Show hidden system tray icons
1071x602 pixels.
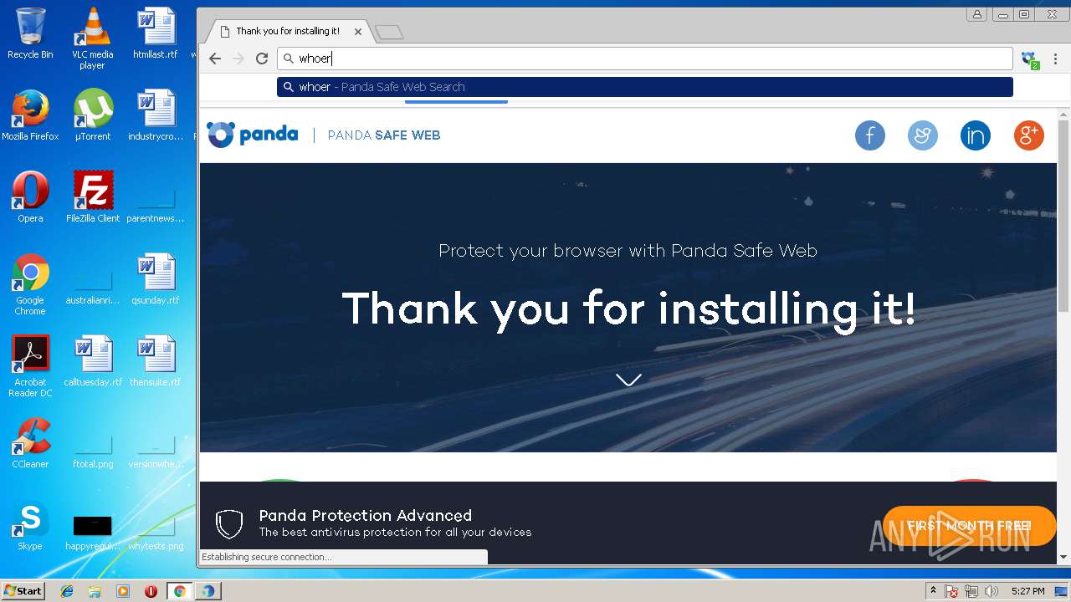(933, 591)
